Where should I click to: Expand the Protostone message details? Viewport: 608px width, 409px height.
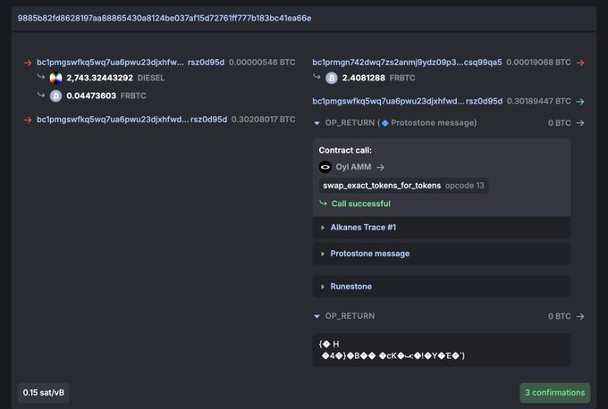(442, 254)
